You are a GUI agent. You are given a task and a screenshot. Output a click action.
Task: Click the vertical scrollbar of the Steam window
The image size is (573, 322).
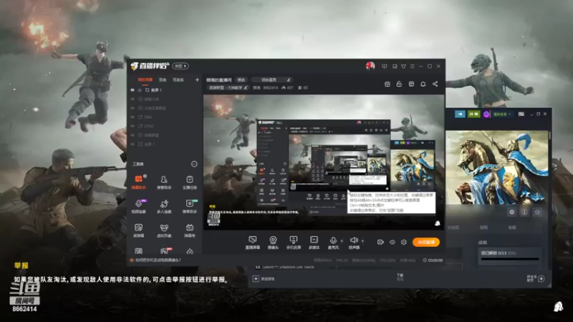coord(549,135)
